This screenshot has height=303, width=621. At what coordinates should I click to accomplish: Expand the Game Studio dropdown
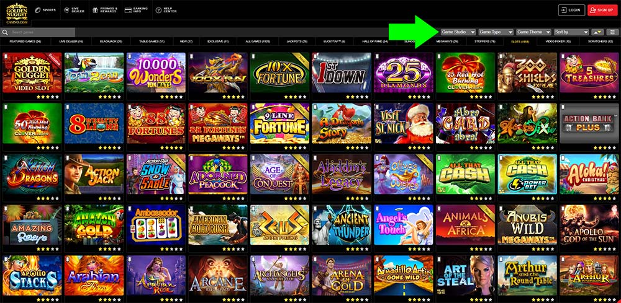point(458,32)
